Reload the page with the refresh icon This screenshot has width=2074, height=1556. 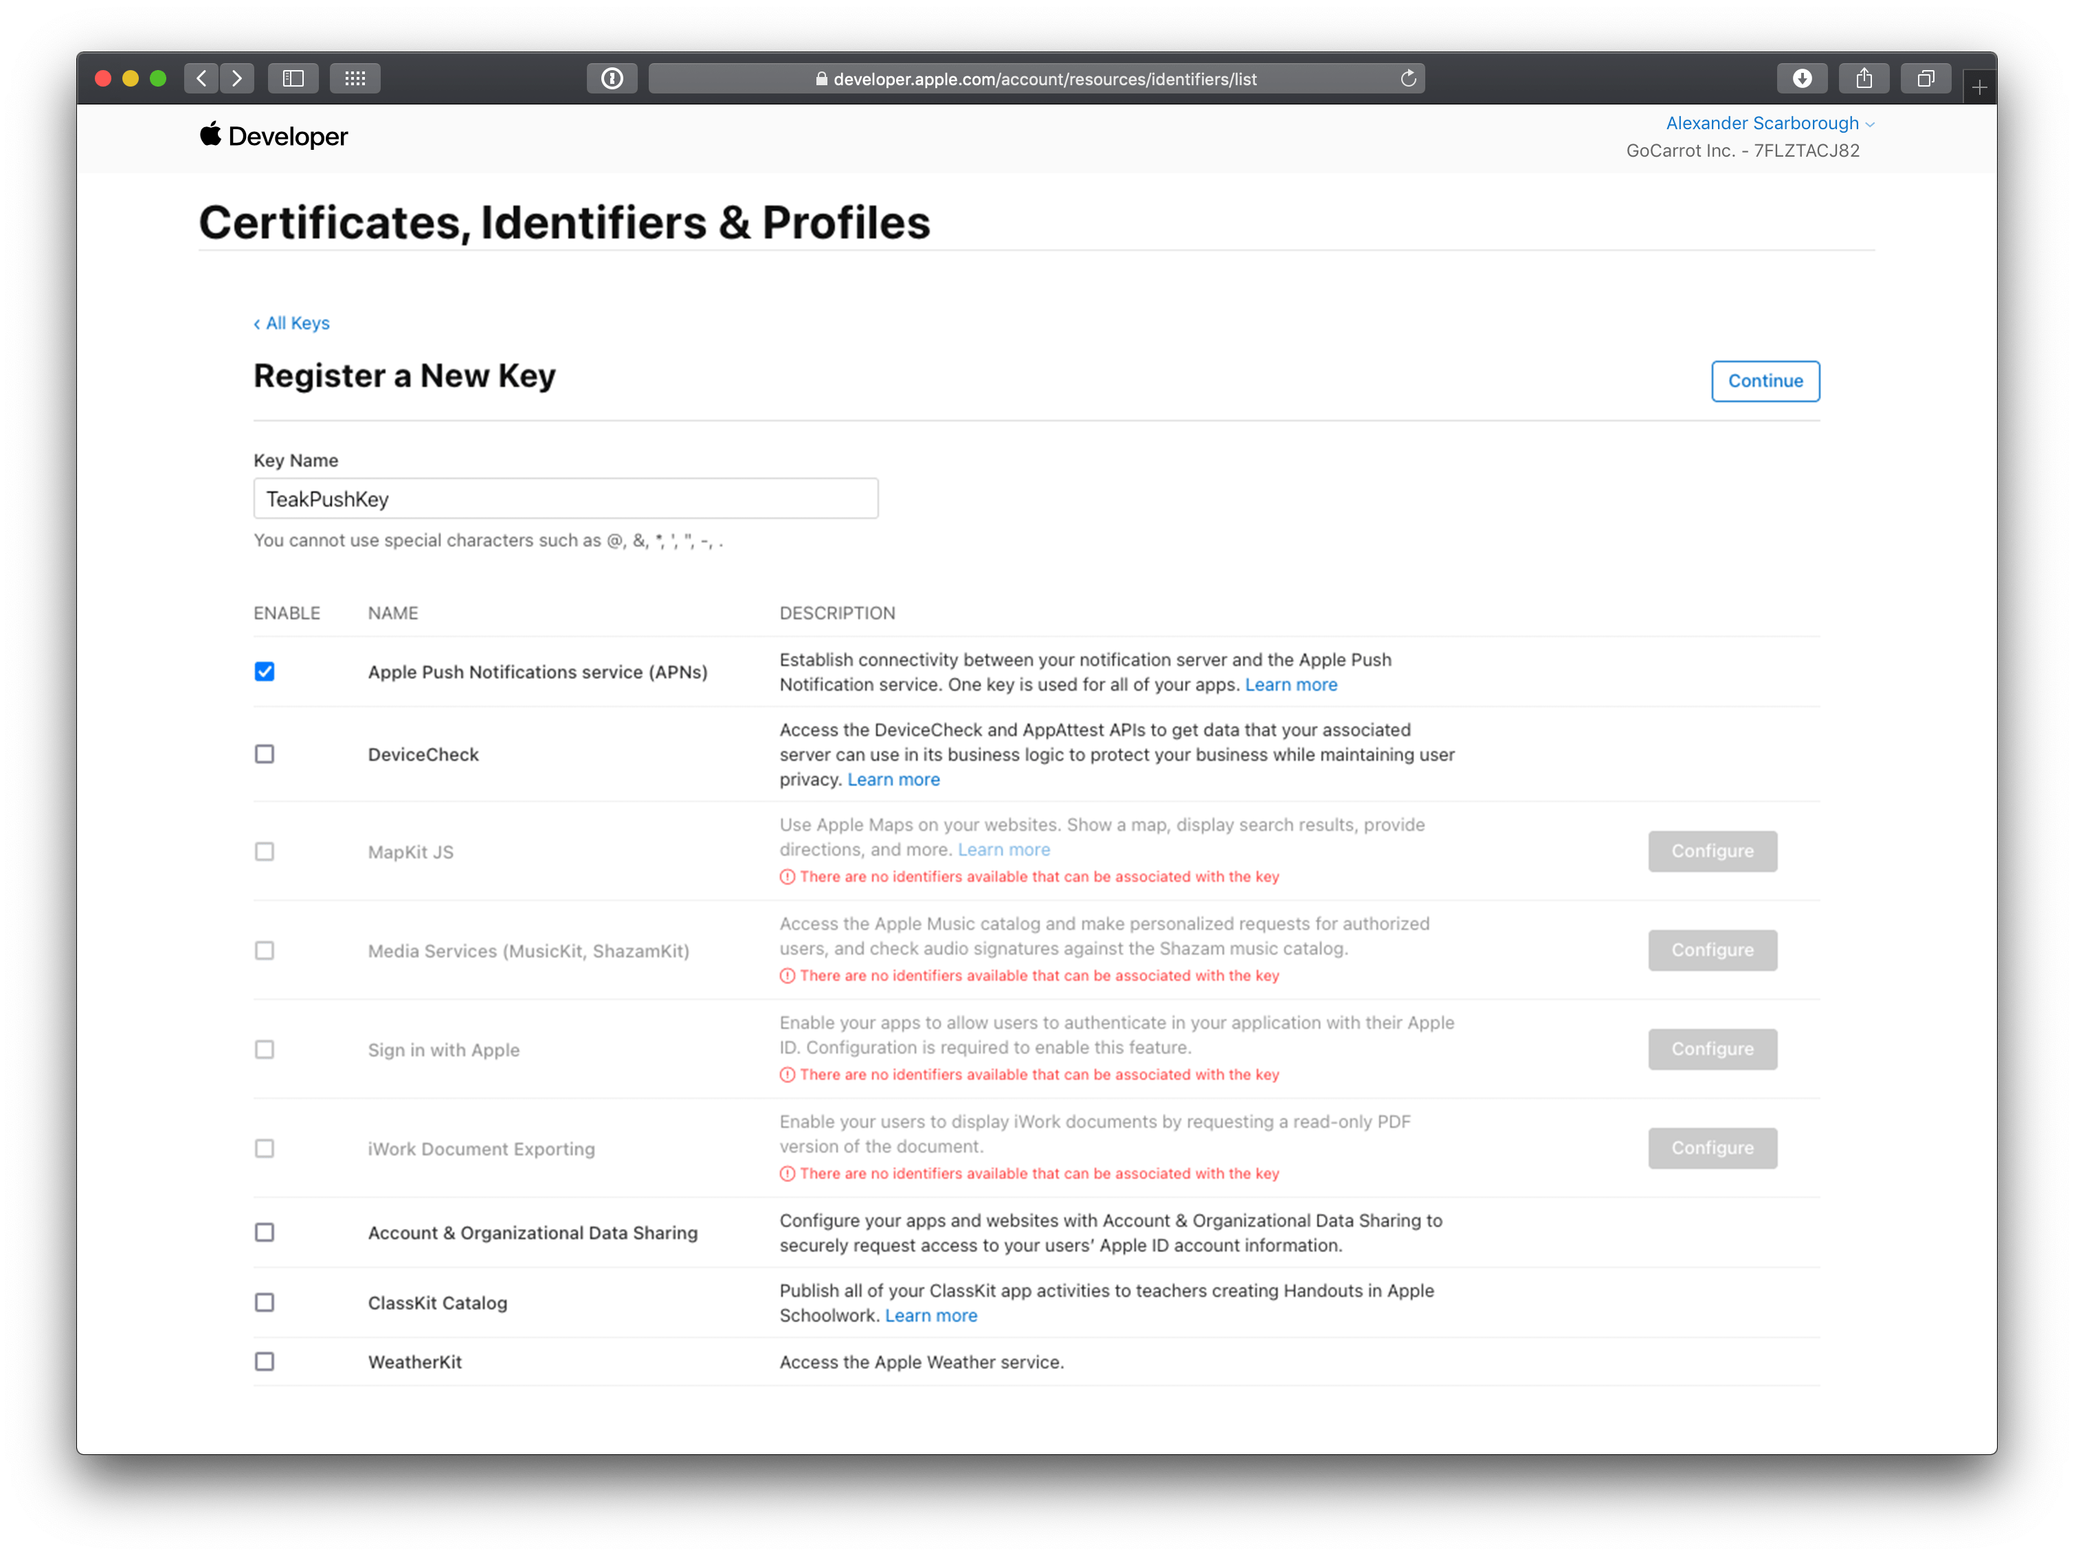coord(1408,79)
